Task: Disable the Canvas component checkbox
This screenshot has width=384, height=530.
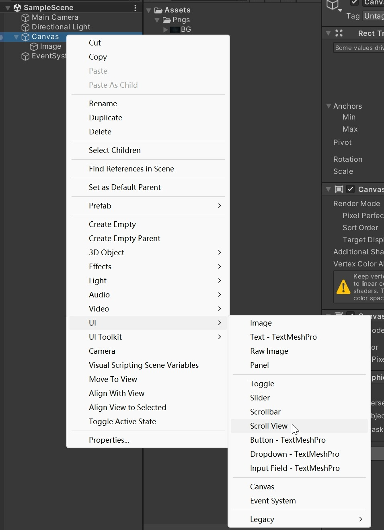Action: pyautogui.click(x=351, y=189)
